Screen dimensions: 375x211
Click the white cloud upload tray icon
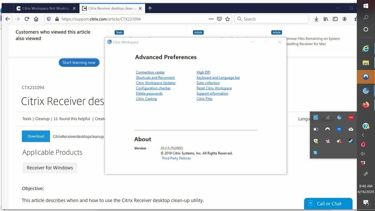(x=351, y=129)
